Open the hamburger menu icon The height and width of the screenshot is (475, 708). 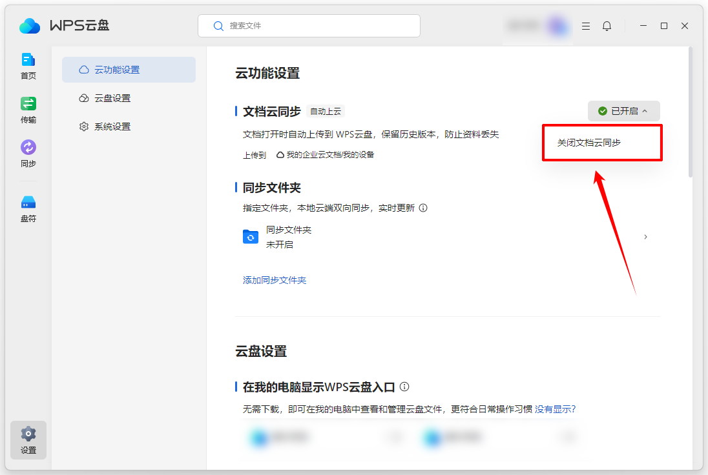pos(586,26)
